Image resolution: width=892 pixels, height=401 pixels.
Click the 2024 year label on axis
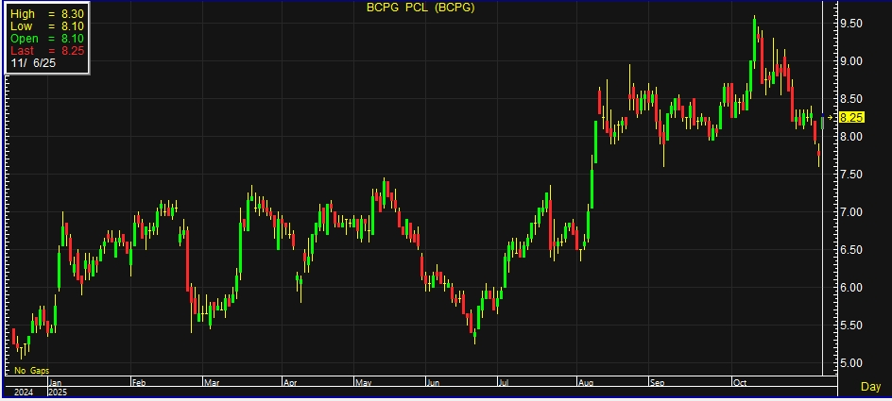tap(22, 391)
